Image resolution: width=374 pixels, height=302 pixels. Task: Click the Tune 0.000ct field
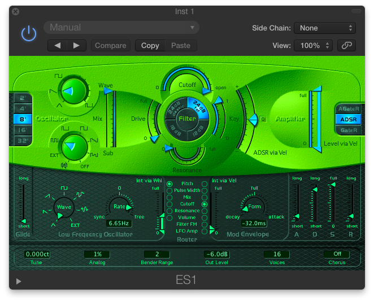(x=37, y=254)
